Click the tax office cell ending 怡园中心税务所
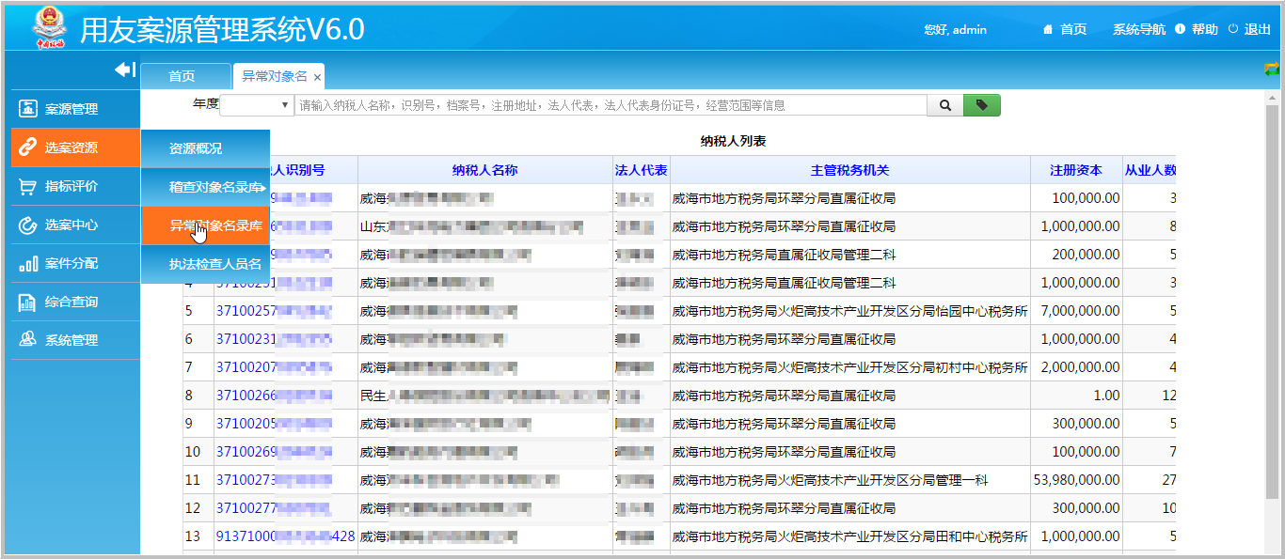 pos(850,311)
